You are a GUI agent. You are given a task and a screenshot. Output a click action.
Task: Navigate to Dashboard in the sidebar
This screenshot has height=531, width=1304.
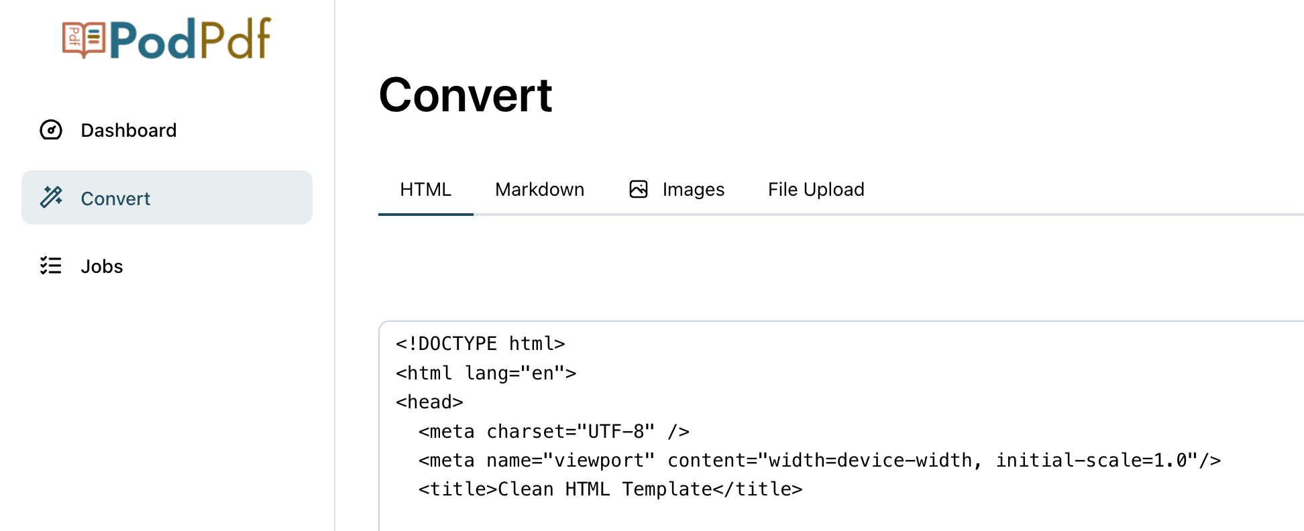click(x=128, y=130)
